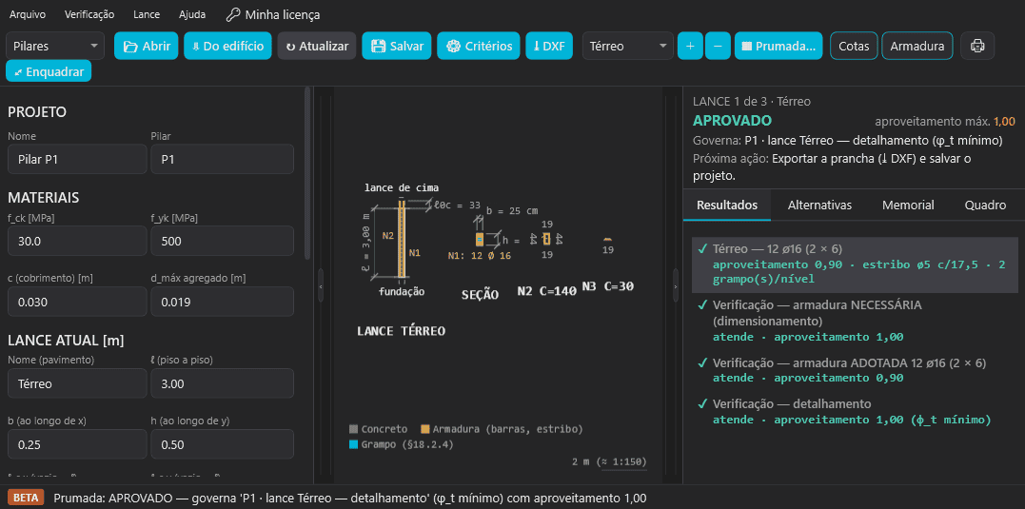The width and height of the screenshot is (1025, 509).
Task: Toggle the Armadura display
Action: click(917, 46)
